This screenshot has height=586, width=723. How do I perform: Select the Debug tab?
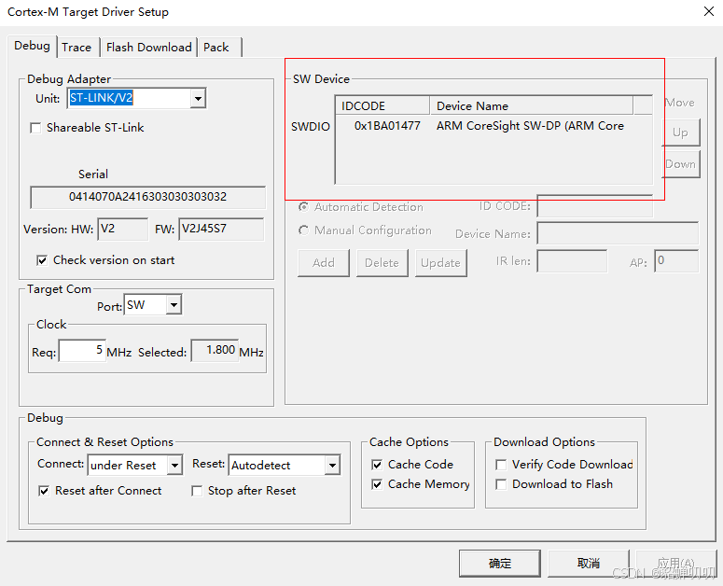tap(32, 46)
